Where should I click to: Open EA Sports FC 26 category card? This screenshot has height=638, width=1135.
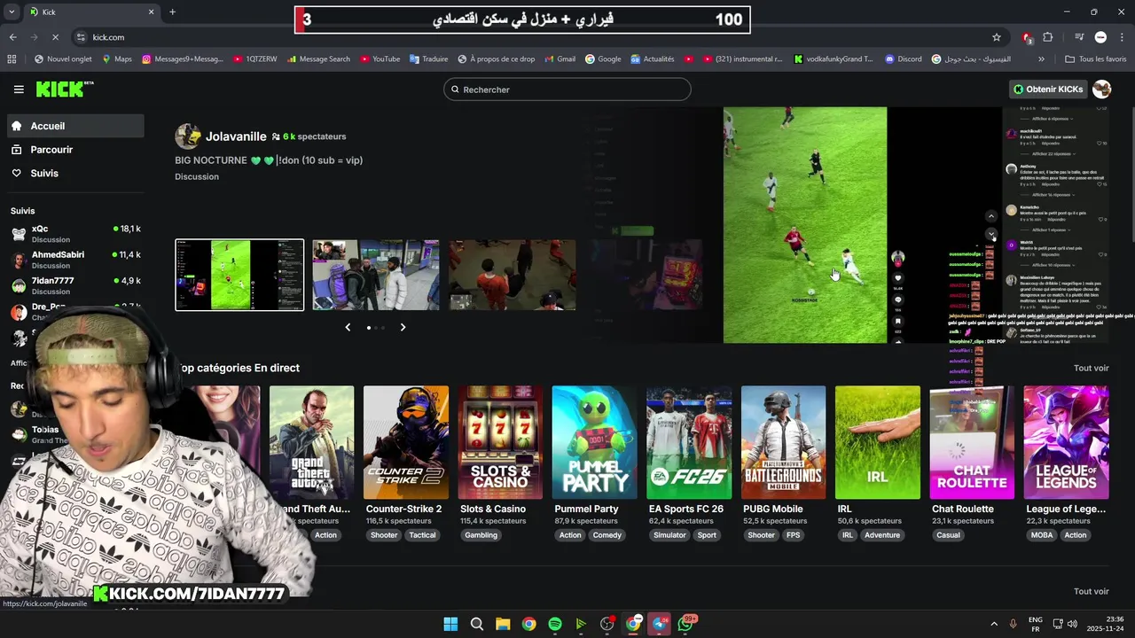click(689, 442)
